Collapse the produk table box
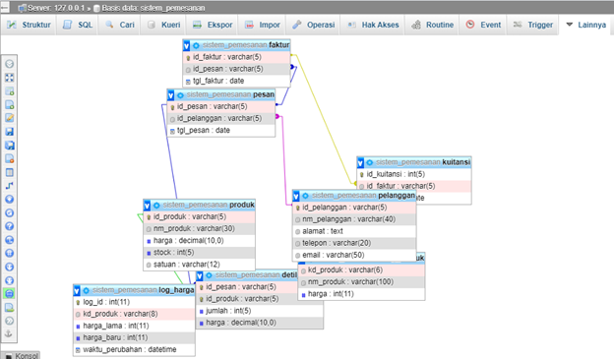614x359 pixels. [147, 206]
